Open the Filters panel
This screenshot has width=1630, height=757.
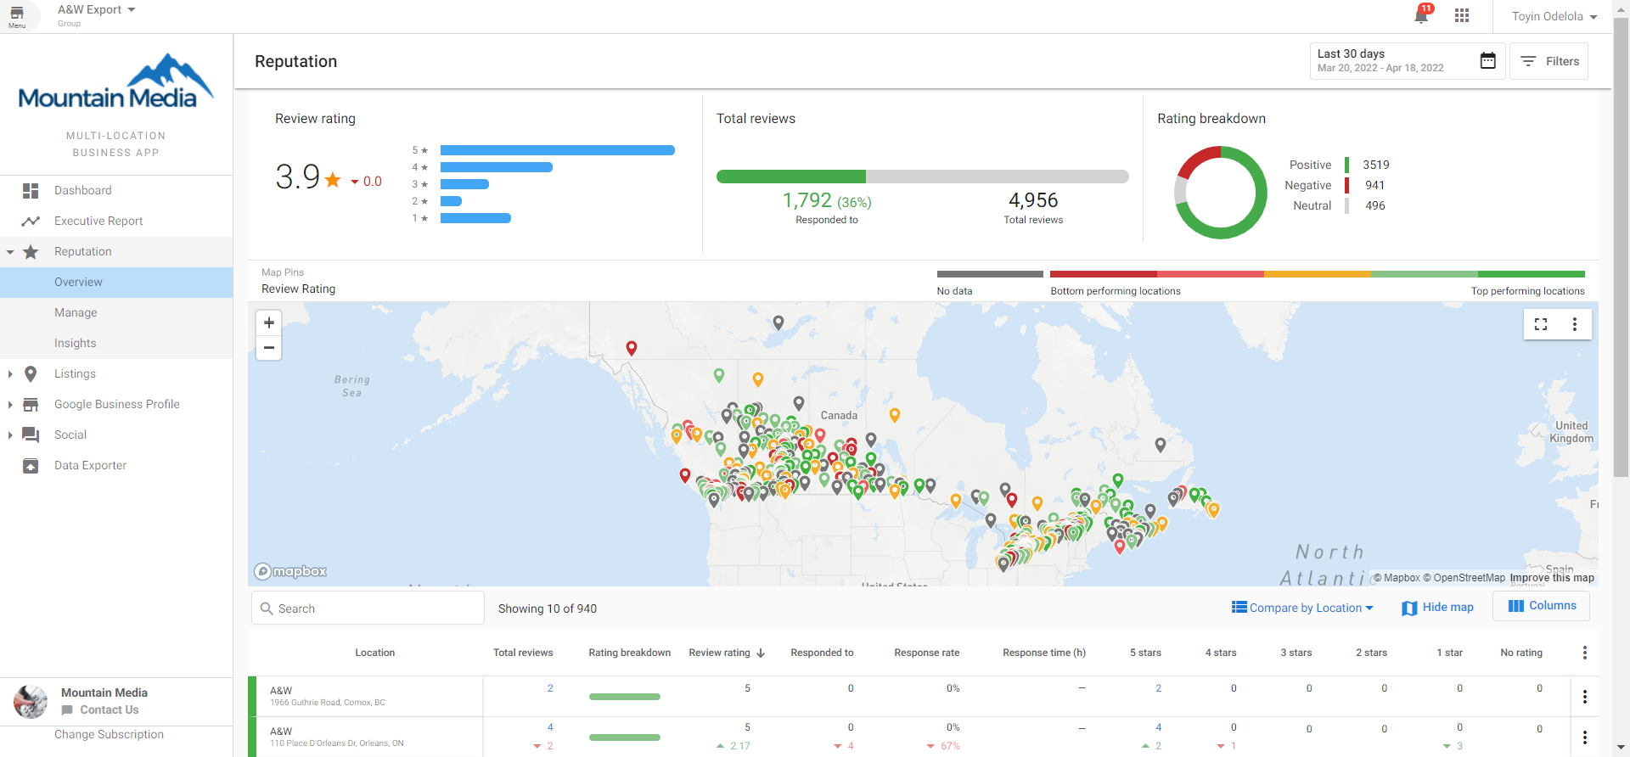[x=1549, y=61]
